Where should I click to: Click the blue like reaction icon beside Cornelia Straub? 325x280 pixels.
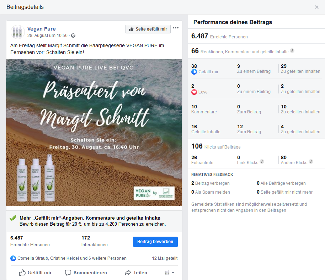pyautogui.click(x=13, y=258)
